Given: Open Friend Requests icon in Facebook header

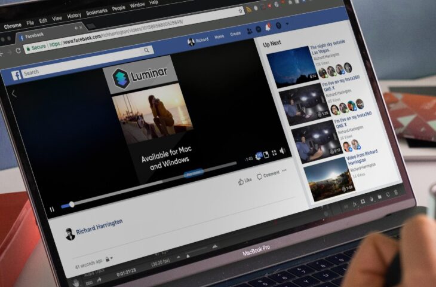Looking at the screenshot, I should (250, 32).
